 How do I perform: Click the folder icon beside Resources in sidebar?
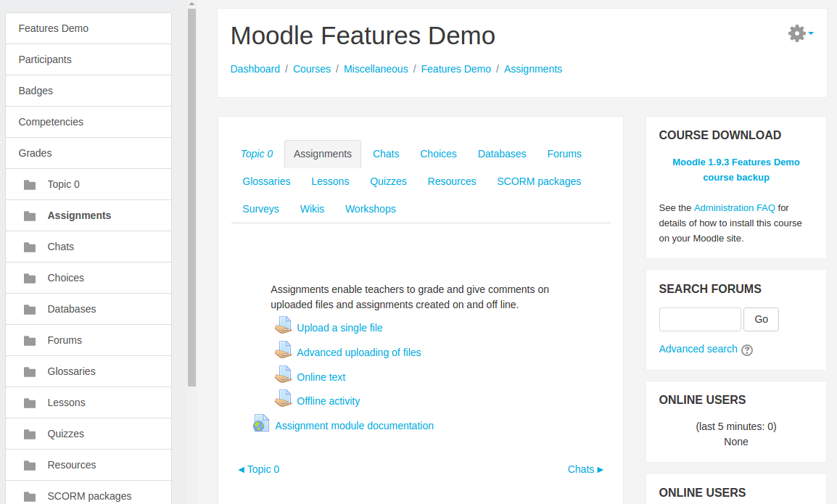click(x=30, y=466)
